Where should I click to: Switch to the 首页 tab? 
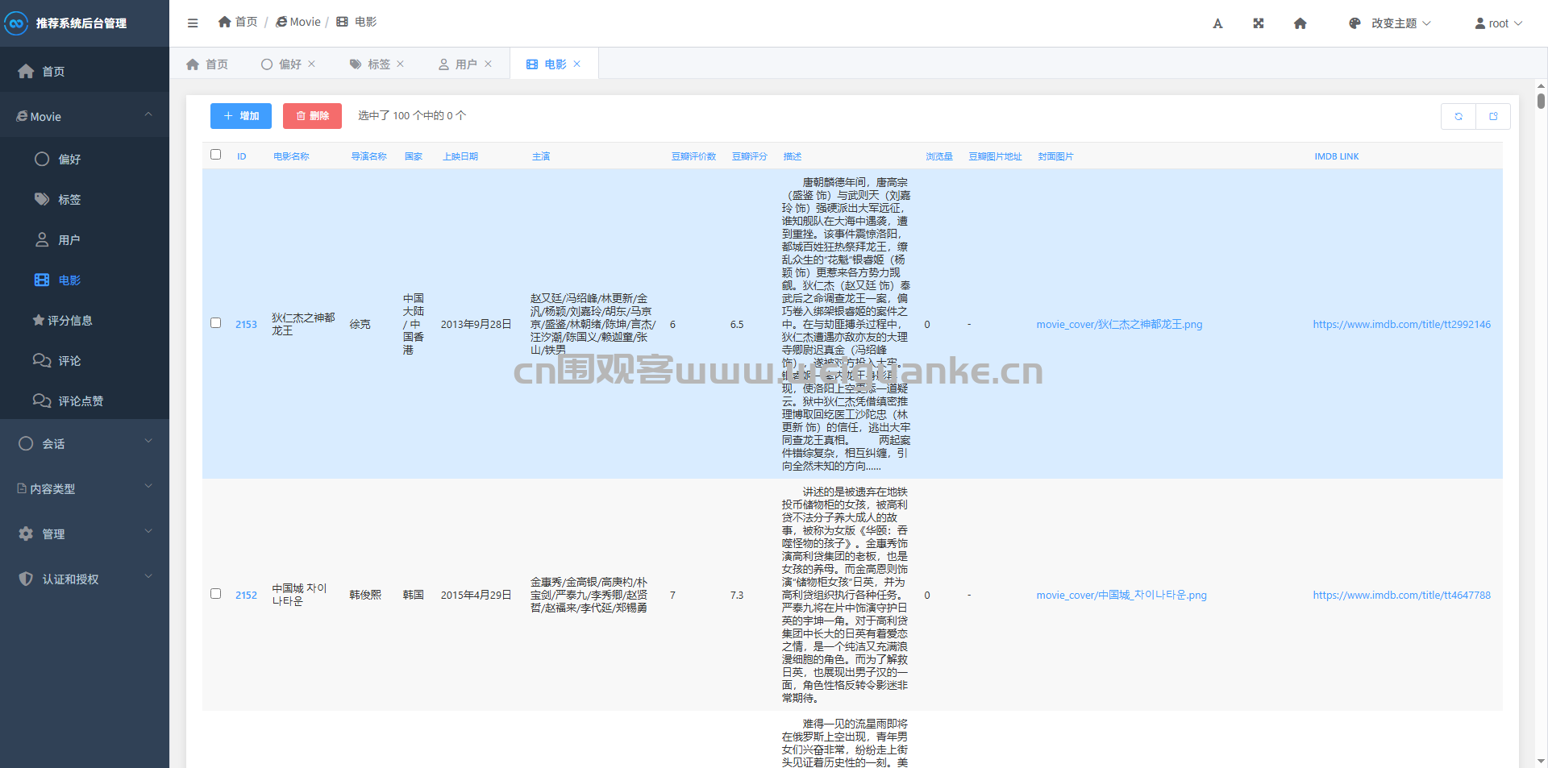[x=207, y=64]
